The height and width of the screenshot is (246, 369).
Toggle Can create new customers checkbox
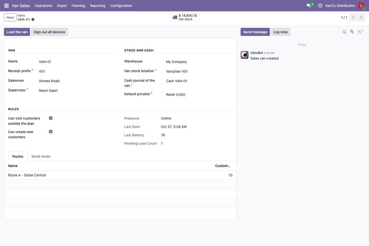(50, 132)
